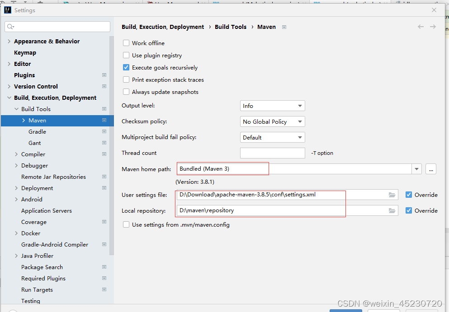Click project-level icon next to Plugins

[x=104, y=75]
